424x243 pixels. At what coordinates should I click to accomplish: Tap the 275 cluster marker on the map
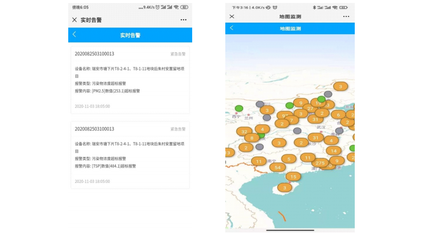(320, 162)
